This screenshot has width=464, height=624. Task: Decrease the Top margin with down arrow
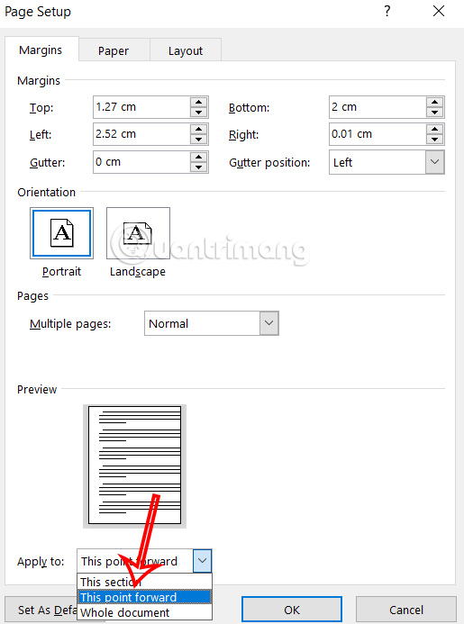click(x=199, y=113)
